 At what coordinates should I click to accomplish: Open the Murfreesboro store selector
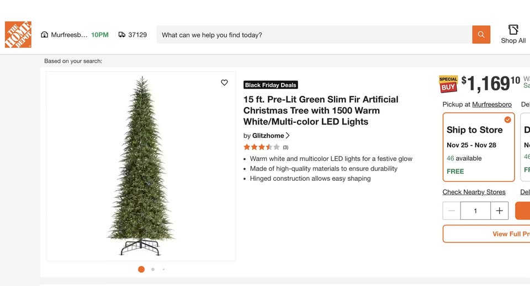[69, 35]
